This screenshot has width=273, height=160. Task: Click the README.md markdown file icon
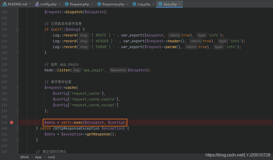tap(4, 4)
